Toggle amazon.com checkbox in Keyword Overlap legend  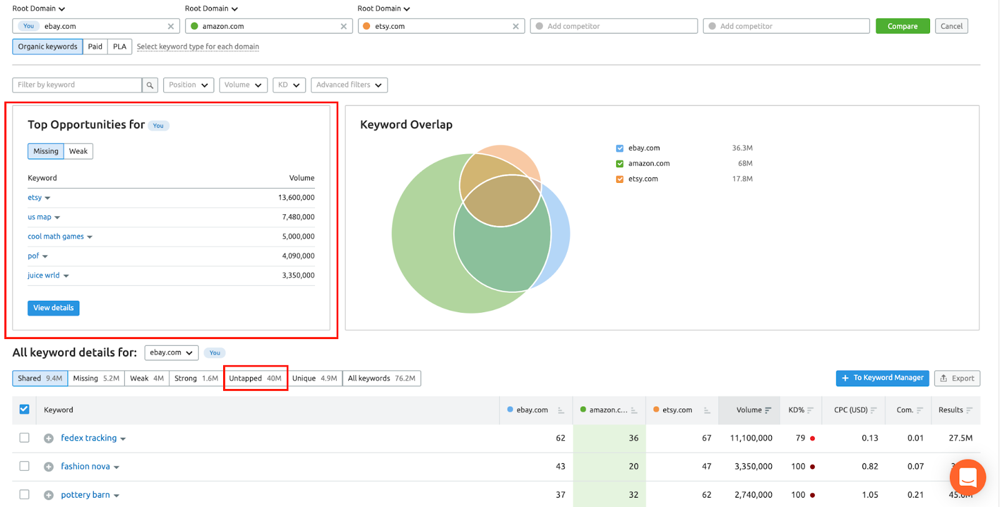[620, 164]
